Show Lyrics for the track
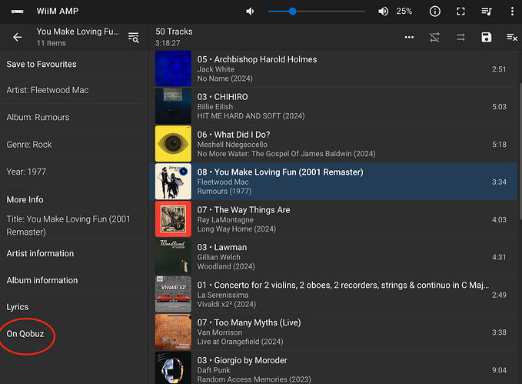 [74, 307]
